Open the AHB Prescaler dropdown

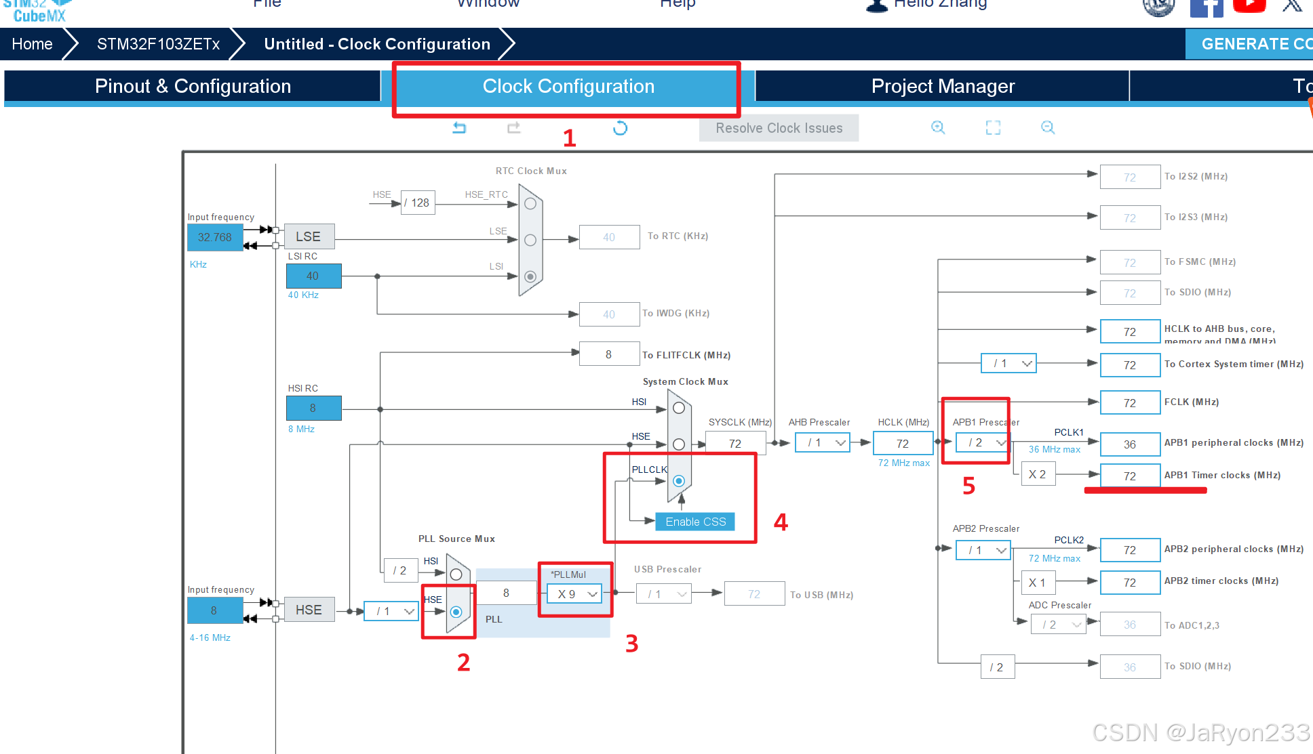tap(823, 442)
